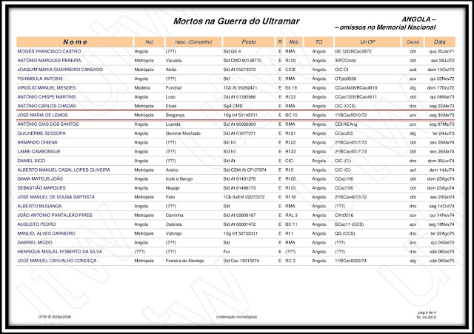
Task: Click the date cell 'qui 14Nov74'
Action: [x=442, y=216]
